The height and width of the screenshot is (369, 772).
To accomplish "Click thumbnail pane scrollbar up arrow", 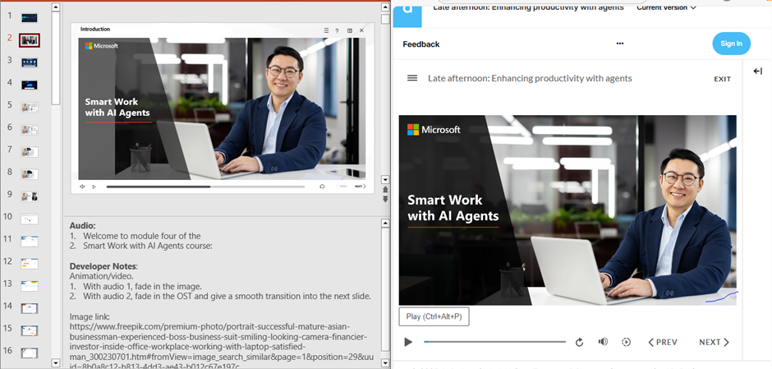I will (x=56, y=7).
